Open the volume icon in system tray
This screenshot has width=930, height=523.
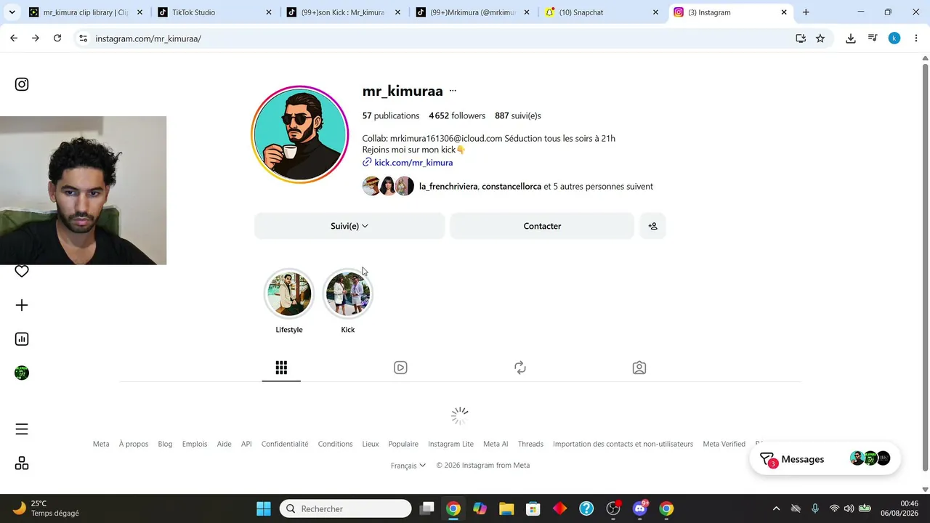[849, 508]
